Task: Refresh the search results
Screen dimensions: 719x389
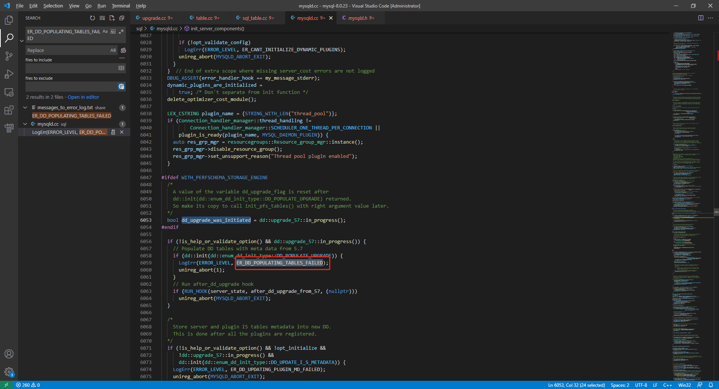Action: click(x=92, y=18)
